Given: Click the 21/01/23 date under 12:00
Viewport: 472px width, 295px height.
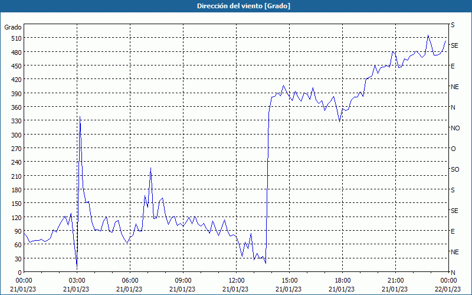Looking at the screenshot, I should (235, 289).
